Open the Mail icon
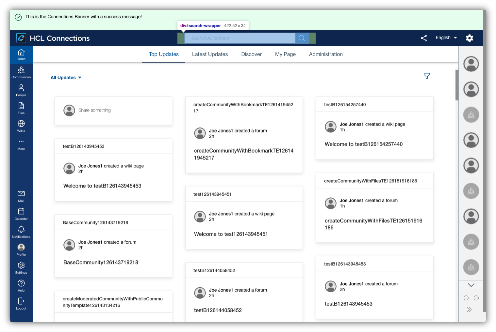 pyautogui.click(x=21, y=195)
